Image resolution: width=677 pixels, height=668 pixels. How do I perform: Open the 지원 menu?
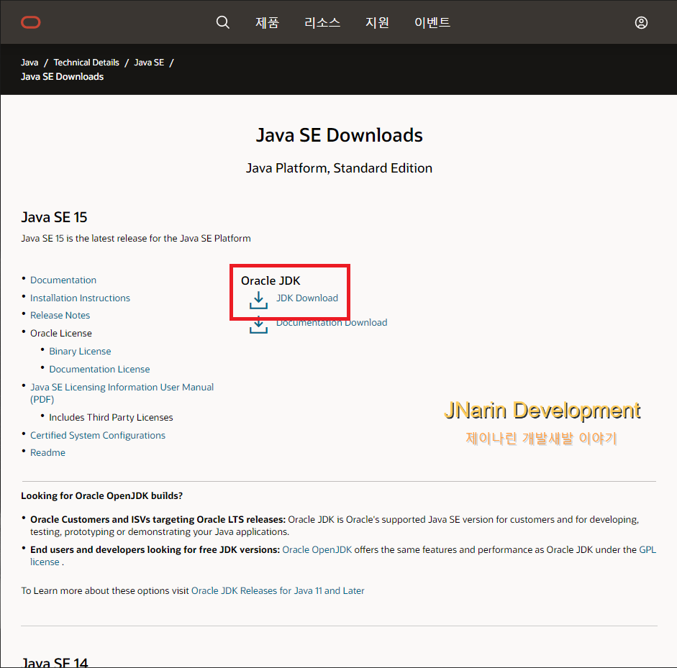coord(378,22)
